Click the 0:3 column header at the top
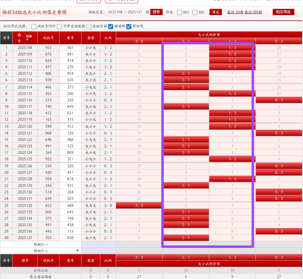Viewport: 303px width, 279px height. point(279,41)
